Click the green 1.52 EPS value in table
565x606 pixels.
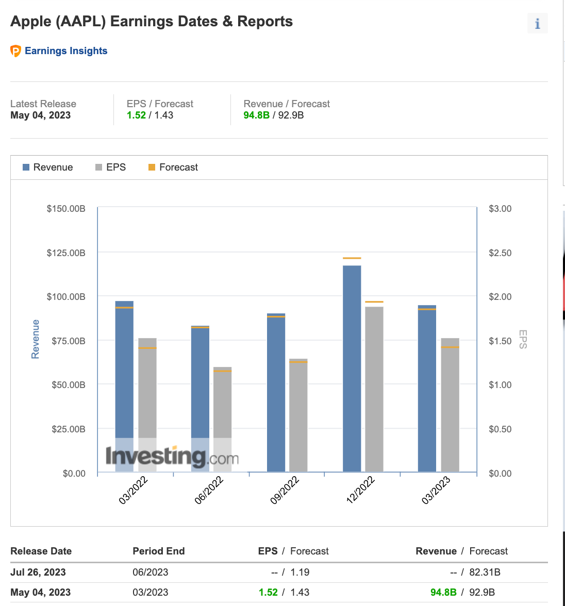click(268, 593)
